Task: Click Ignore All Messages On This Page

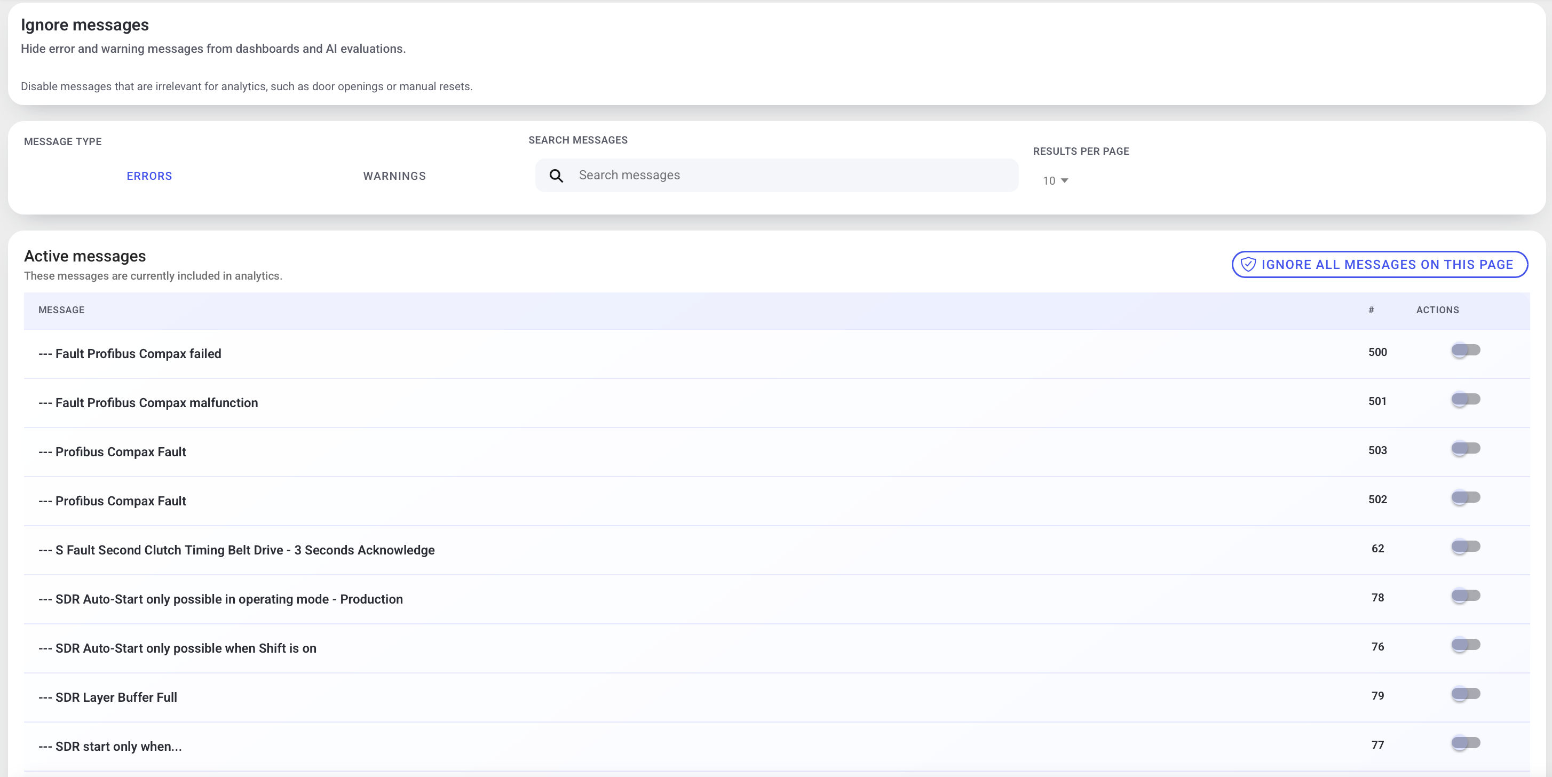Action: [x=1379, y=264]
